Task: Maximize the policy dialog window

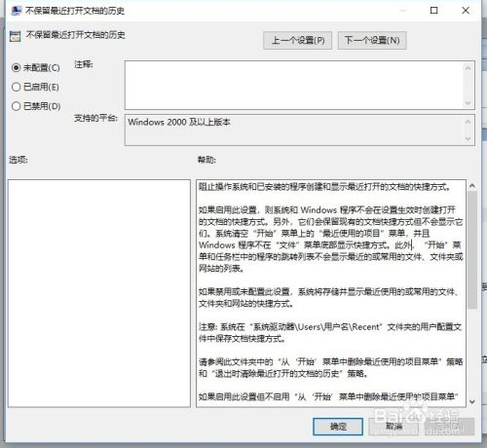Action: [x=434, y=11]
